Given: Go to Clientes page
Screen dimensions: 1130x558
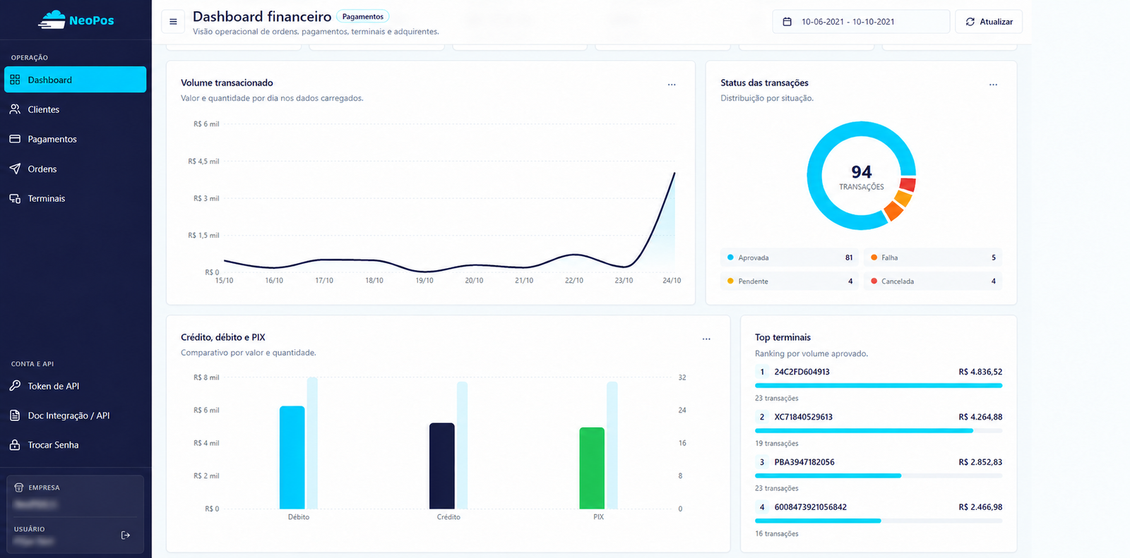Looking at the screenshot, I should pos(76,109).
